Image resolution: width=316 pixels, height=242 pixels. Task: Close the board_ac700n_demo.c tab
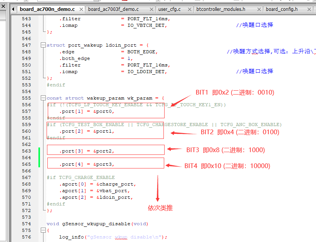(x=81, y=9)
